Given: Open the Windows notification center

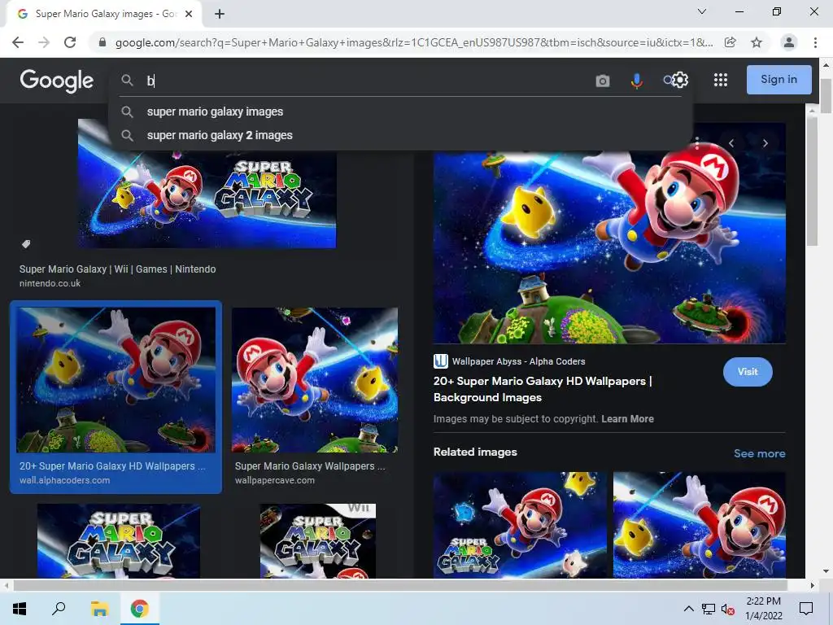Looking at the screenshot, I should click(806, 609).
